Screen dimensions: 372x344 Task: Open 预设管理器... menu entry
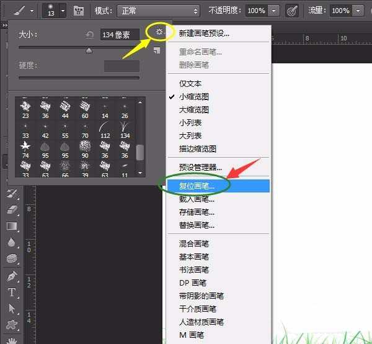[x=200, y=167]
